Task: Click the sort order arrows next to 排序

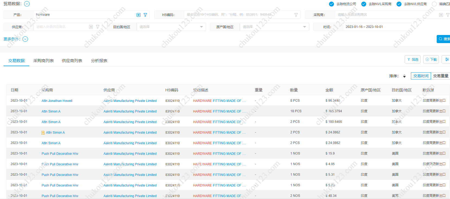Action: click(404, 76)
